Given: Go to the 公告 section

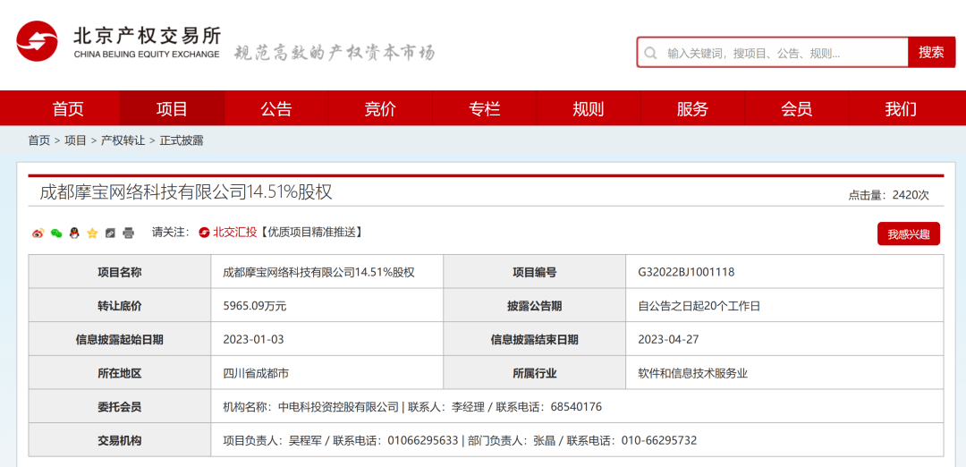Looking at the screenshot, I should (276, 109).
